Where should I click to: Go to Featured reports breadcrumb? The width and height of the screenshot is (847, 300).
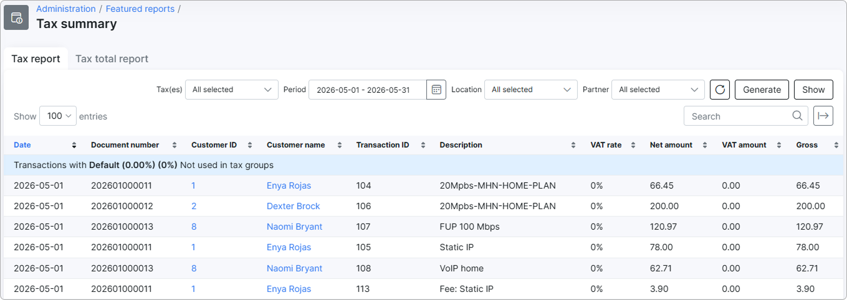[140, 9]
